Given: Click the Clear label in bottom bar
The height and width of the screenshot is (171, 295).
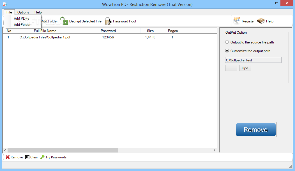Looking at the screenshot, I should (x=34, y=157).
